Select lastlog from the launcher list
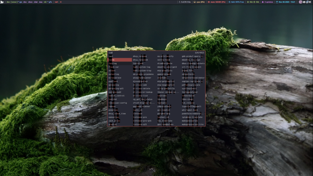This screenshot has height=176, width=313. 113,63
